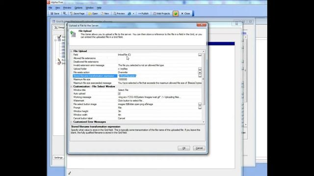
Task: Click OK in the upload dialog
Action: coord(184,148)
